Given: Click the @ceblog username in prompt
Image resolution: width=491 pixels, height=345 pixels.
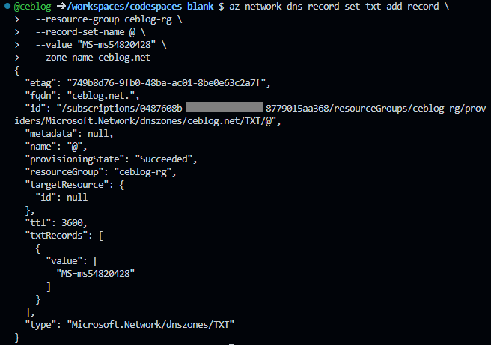Looking at the screenshot, I should (x=33, y=7).
